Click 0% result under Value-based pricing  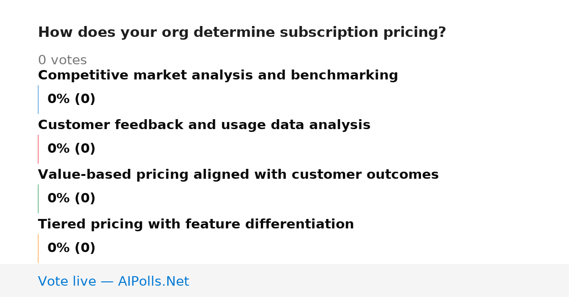tap(59, 199)
